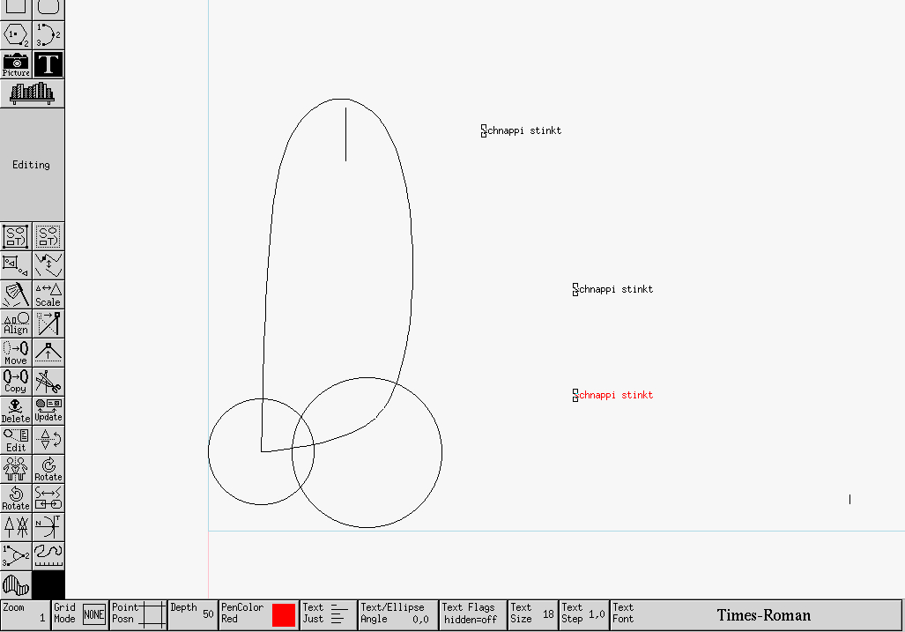Image resolution: width=905 pixels, height=632 pixels.
Task: Open the Text Just alignment selector
Action: (x=329, y=615)
